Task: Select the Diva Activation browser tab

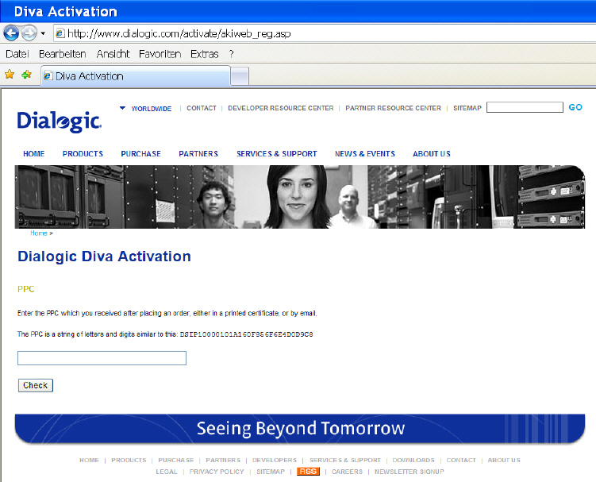Action: pos(136,76)
